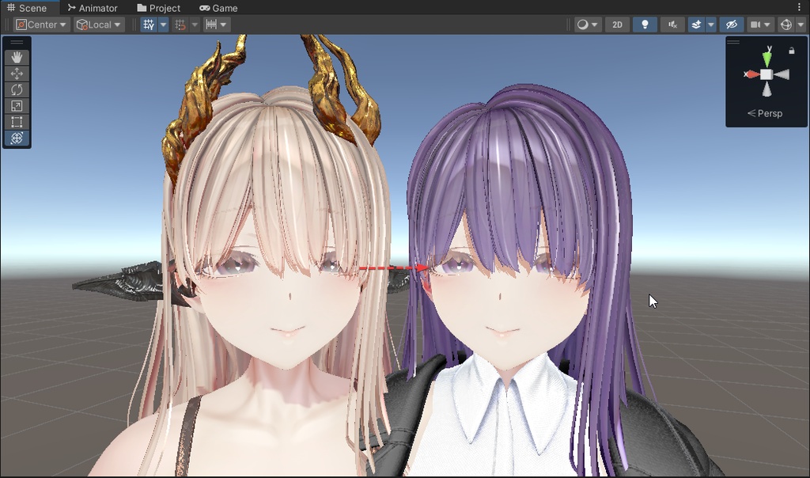Image resolution: width=810 pixels, height=478 pixels.
Task: Toggle grid visibility button
Action: coord(149,25)
